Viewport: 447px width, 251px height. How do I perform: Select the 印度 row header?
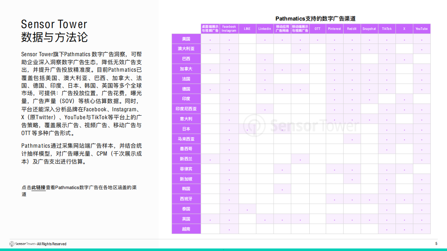[186, 99]
